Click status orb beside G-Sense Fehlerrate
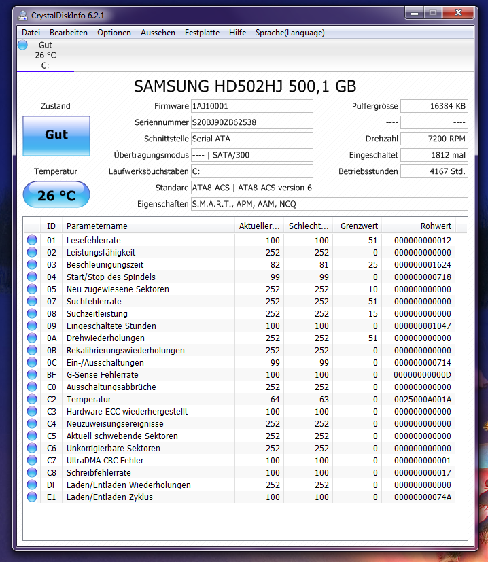This screenshot has width=488, height=562. click(32, 374)
